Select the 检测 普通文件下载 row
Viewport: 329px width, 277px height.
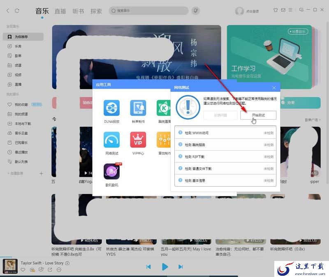click(x=225, y=169)
